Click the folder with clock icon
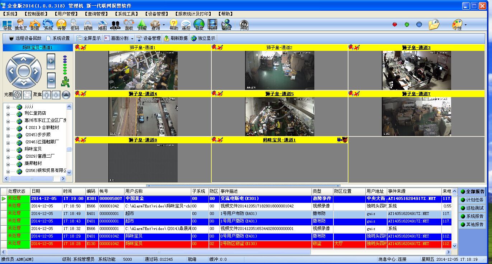This screenshot has width=492, height=264. 434,25
